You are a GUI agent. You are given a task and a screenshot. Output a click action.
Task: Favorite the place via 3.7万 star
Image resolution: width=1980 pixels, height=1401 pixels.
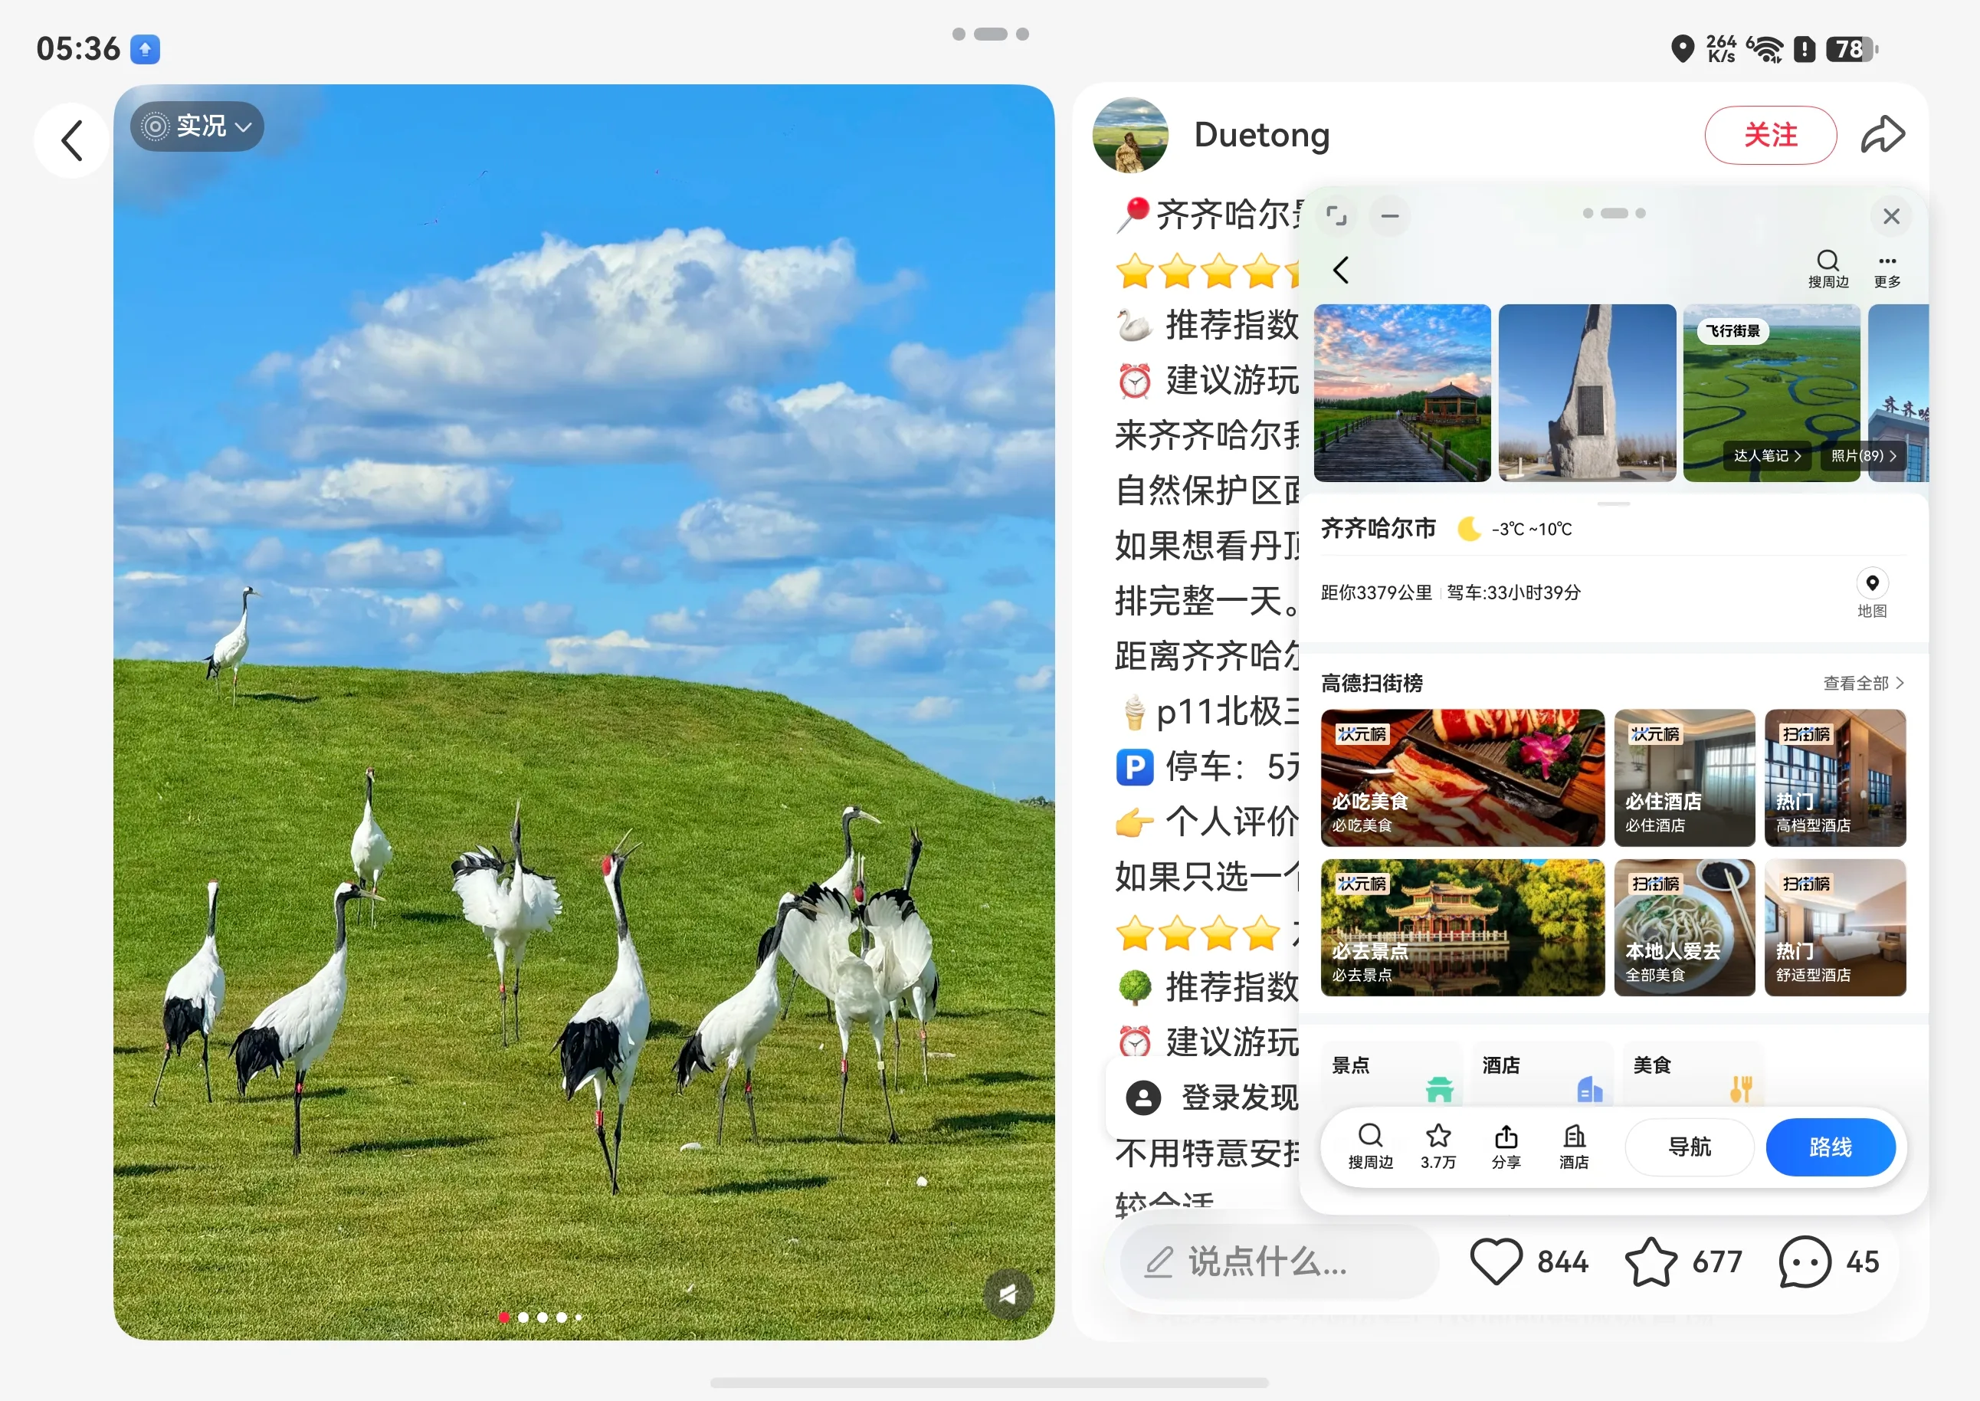point(1438,1147)
